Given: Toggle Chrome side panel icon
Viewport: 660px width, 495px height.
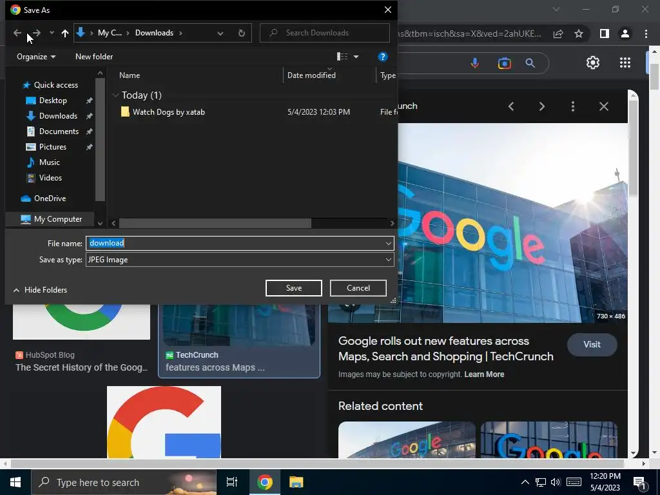Looking at the screenshot, I should tap(605, 34).
